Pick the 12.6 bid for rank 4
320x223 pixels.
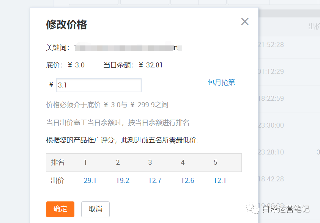click(188, 181)
